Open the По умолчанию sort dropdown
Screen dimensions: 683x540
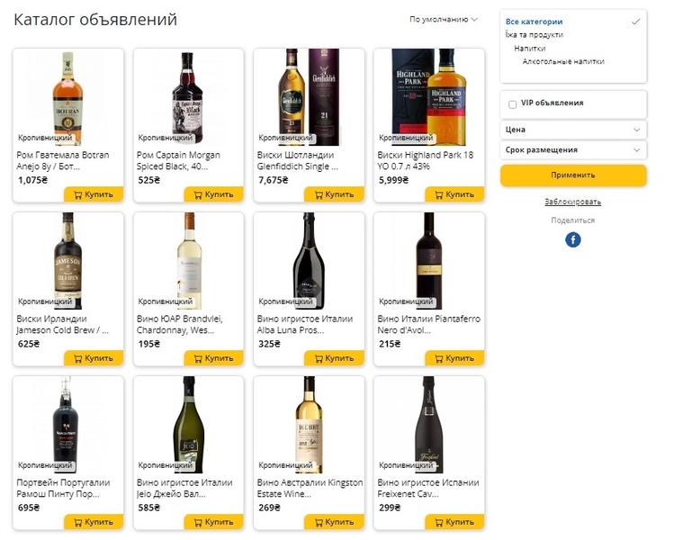443,19
